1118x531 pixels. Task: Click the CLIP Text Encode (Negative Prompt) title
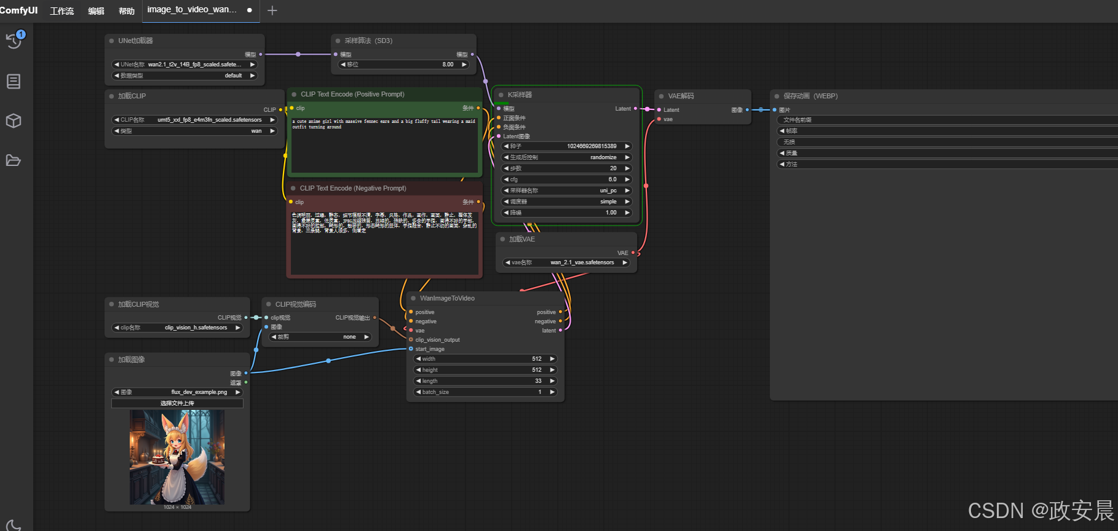(x=353, y=188)
